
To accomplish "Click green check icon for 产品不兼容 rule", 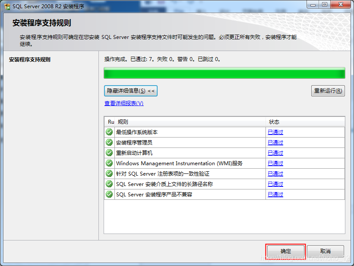I will [x=109, y=194].
